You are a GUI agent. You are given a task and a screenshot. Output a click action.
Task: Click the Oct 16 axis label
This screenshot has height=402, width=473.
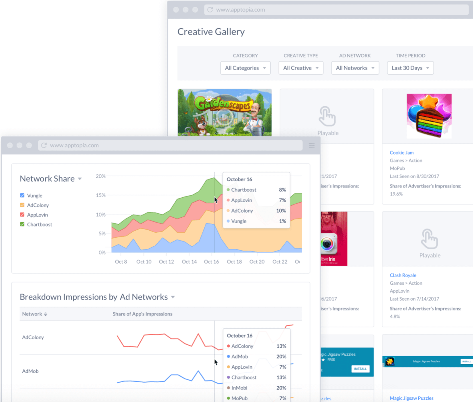[x=211, y=262]
